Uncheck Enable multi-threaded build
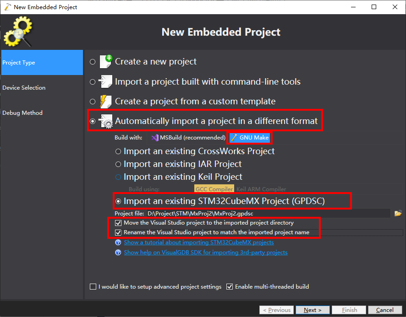406x317 pixels. pos(230,287)
